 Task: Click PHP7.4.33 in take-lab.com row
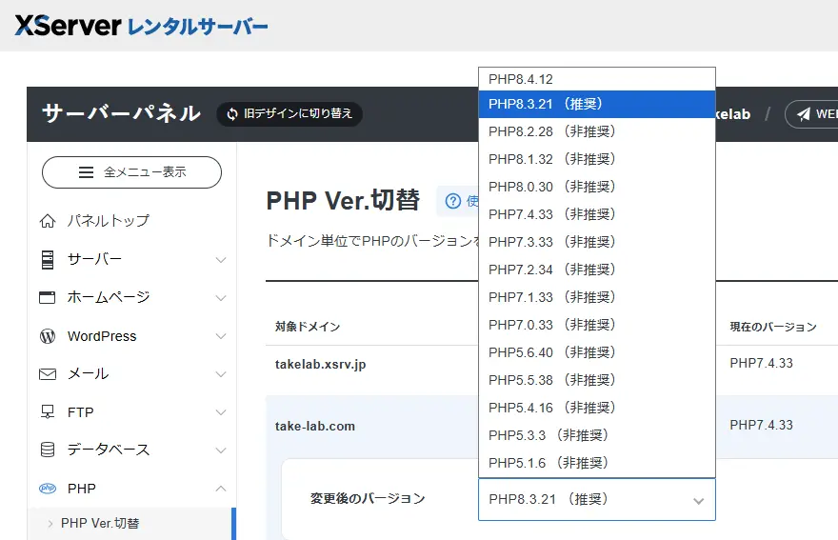pos(761,426)
